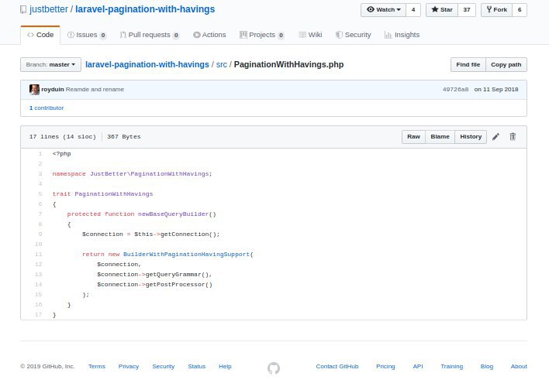Click the repository book icon beside justbetter

tap(23, 9)
